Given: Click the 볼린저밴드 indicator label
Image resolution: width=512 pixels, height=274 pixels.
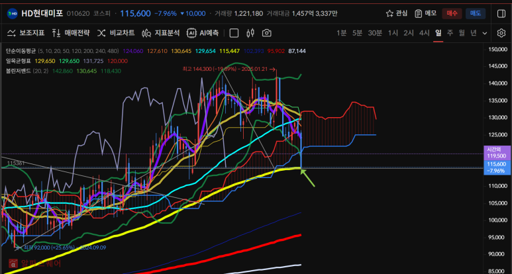Looking at the screenshot, I should (x=19, y=71).
